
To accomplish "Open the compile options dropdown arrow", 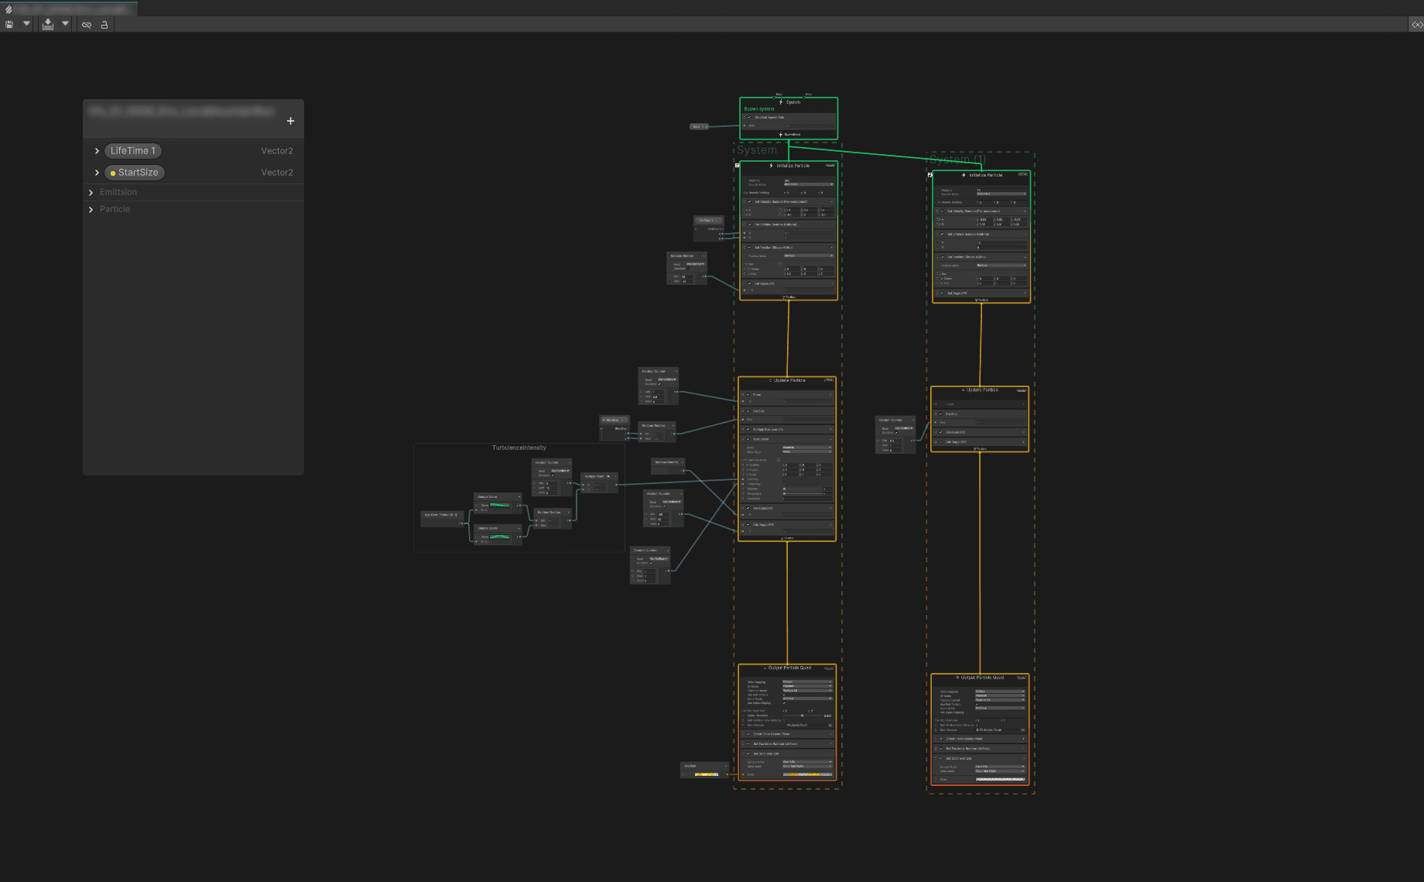I will [x=66, y=24].
